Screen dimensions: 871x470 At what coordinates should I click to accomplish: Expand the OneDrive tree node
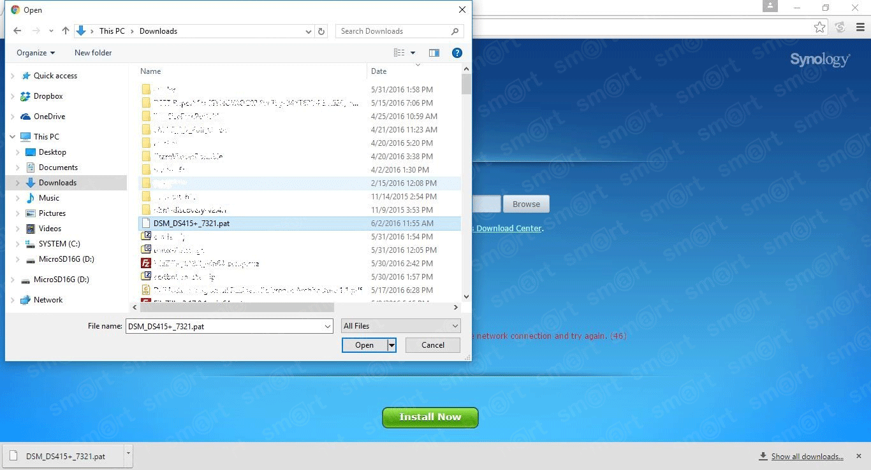point(13,117)
